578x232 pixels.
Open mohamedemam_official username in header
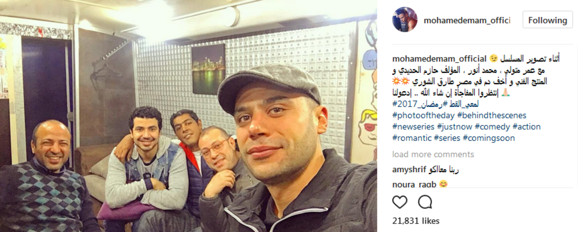click(467, 20)
